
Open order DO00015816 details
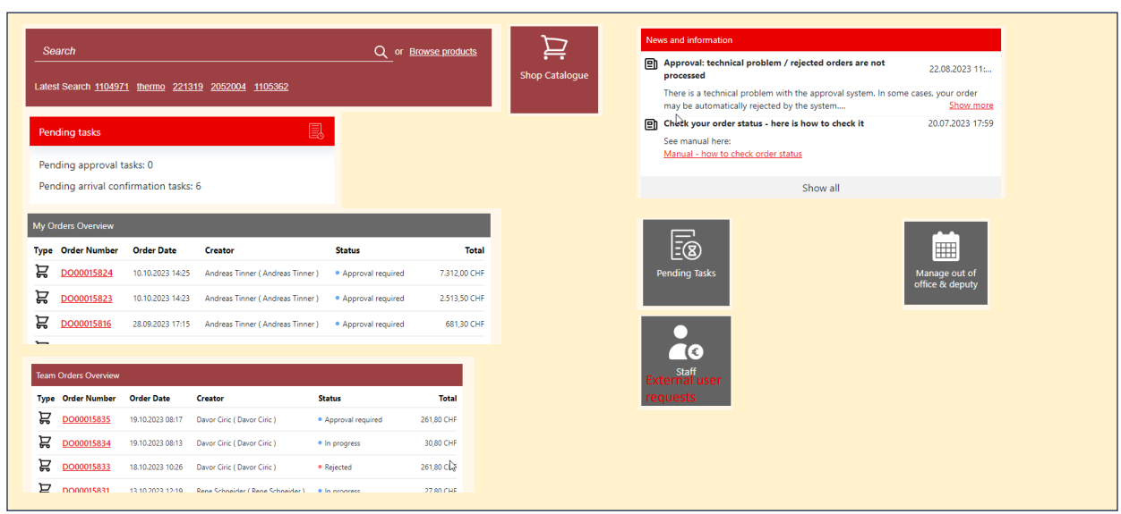pos(87,324)
